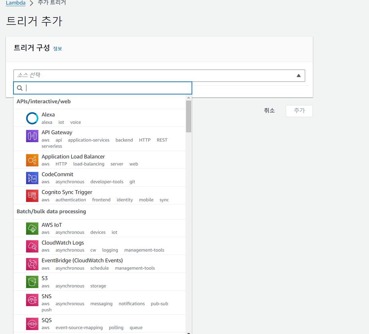The width and height of the screenshot is (369, 334).
Task: Choose the API Gateway icon
Action: pyautogui.click(x=32, y=136)
